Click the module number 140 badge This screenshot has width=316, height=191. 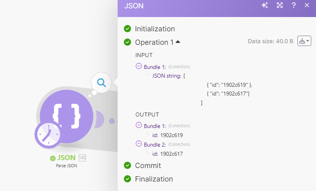(x=82, y=158)
